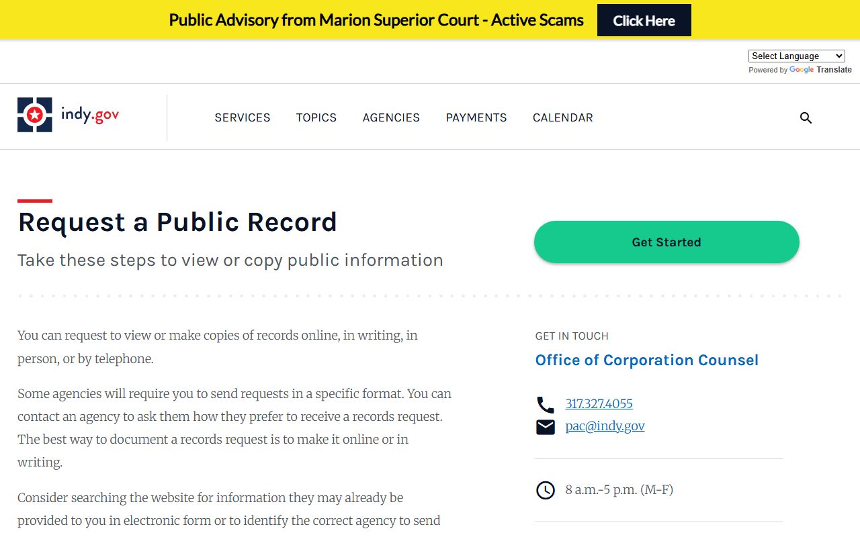Open the Office of Corporation Counsel link
The width and height of the screenshot is (860, 537).
(647, 360)
